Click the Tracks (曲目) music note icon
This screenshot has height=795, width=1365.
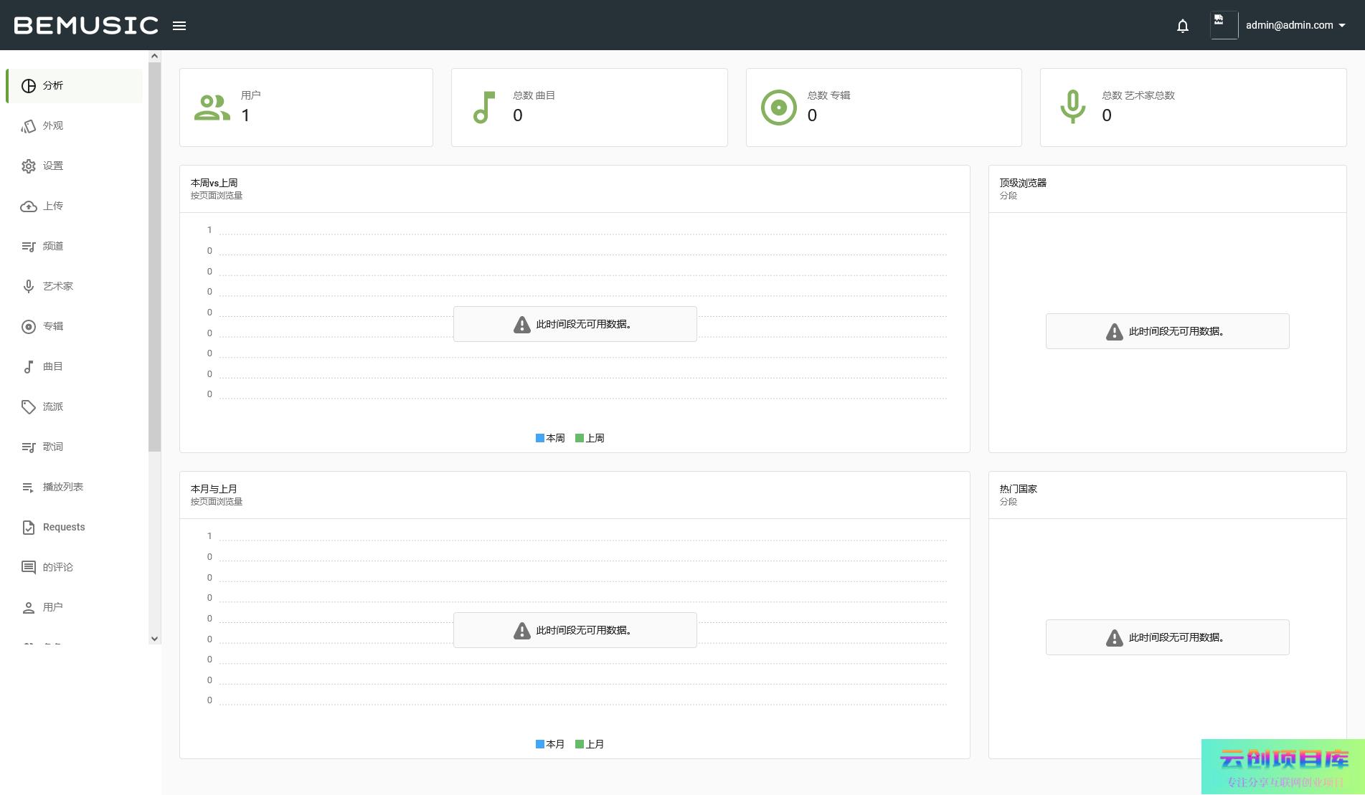pos(29,367)
